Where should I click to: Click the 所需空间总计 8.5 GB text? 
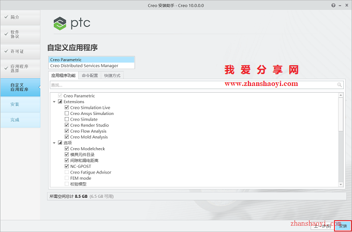click(x=68, y=196)
